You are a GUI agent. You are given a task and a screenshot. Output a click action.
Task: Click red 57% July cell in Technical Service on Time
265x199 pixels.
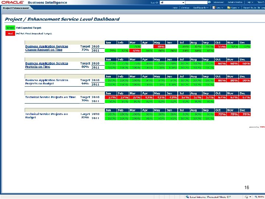pyautogui.click(x=184, y=97)
